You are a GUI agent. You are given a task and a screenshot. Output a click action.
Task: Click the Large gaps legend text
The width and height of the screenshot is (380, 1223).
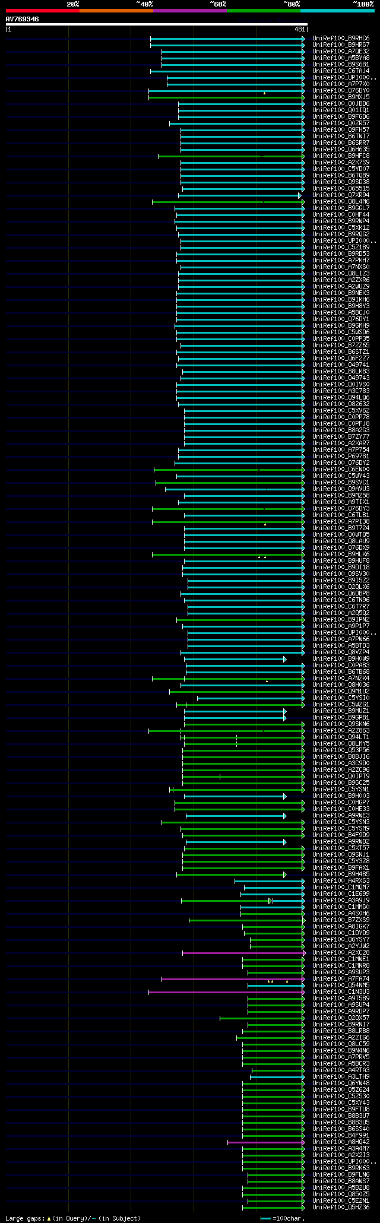(x=73, y=1218)
